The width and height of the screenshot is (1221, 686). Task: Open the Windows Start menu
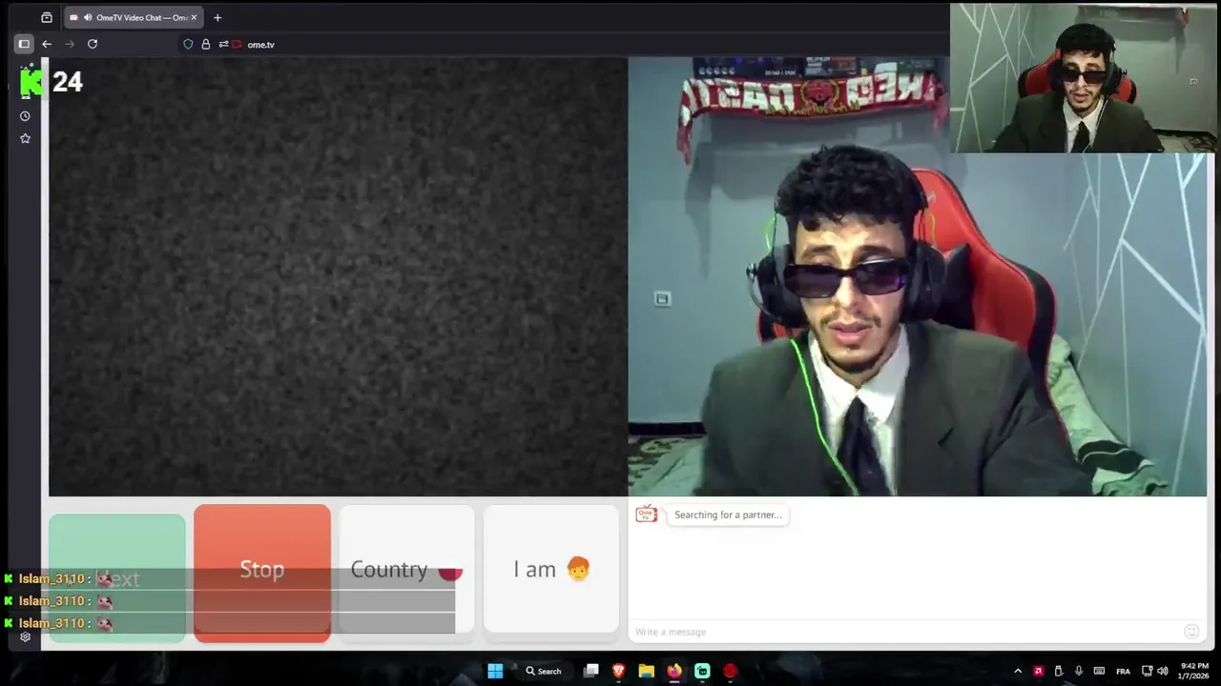pos(495,671)
